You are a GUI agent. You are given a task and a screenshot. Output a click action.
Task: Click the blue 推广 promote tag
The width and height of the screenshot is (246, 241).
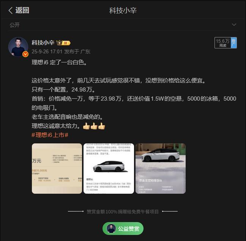234,43
